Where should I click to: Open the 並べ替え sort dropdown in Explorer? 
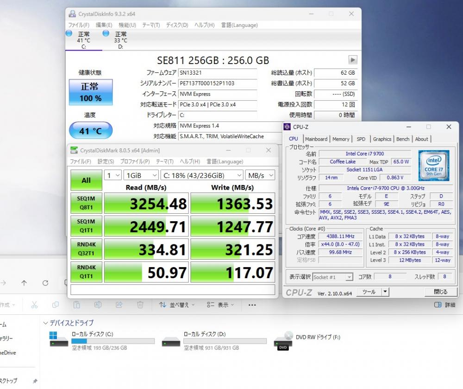[177, 305]
